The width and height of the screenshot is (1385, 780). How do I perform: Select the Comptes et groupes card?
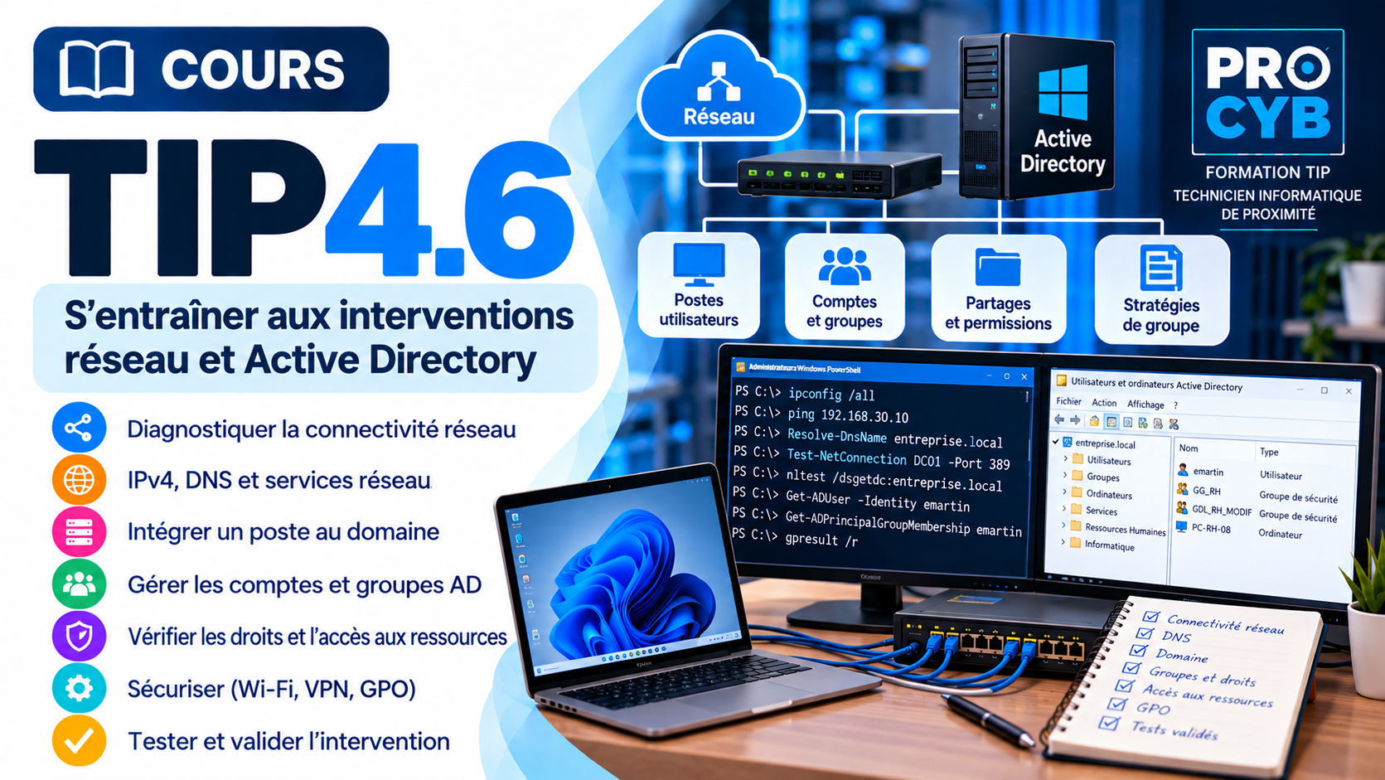[845, 287]
